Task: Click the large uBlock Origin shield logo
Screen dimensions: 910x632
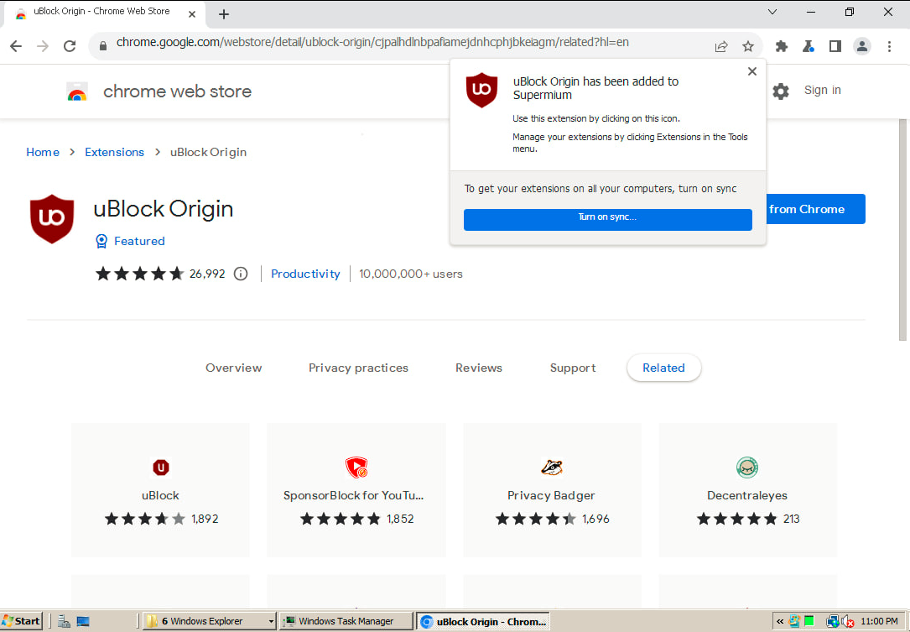Action: tap(52, 219)
